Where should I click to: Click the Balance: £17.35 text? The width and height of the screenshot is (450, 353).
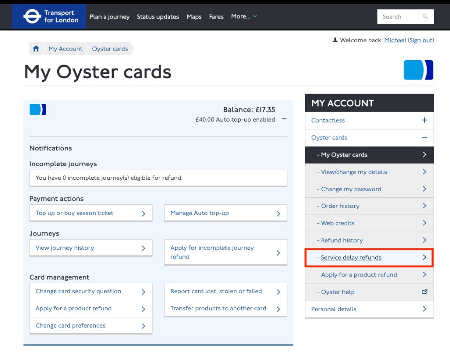point(249,109)
